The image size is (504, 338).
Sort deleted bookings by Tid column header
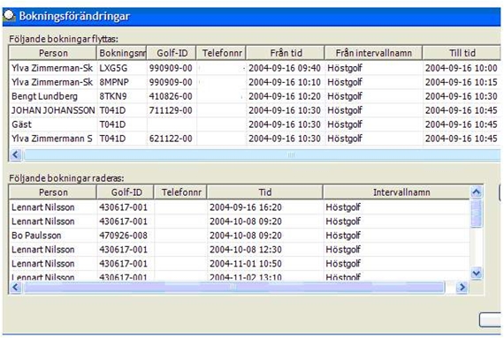click(x=265, y=192)
